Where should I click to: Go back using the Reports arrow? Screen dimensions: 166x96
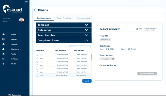pyautogui.click(x=35, y=10)
